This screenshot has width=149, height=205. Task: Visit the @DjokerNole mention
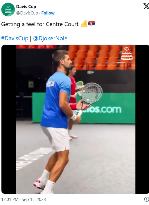50,38
